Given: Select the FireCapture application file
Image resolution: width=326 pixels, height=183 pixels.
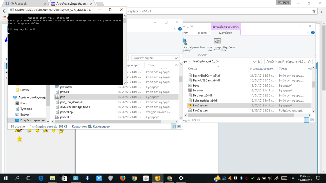Looking at the screenshot, I should coord(200,106).
